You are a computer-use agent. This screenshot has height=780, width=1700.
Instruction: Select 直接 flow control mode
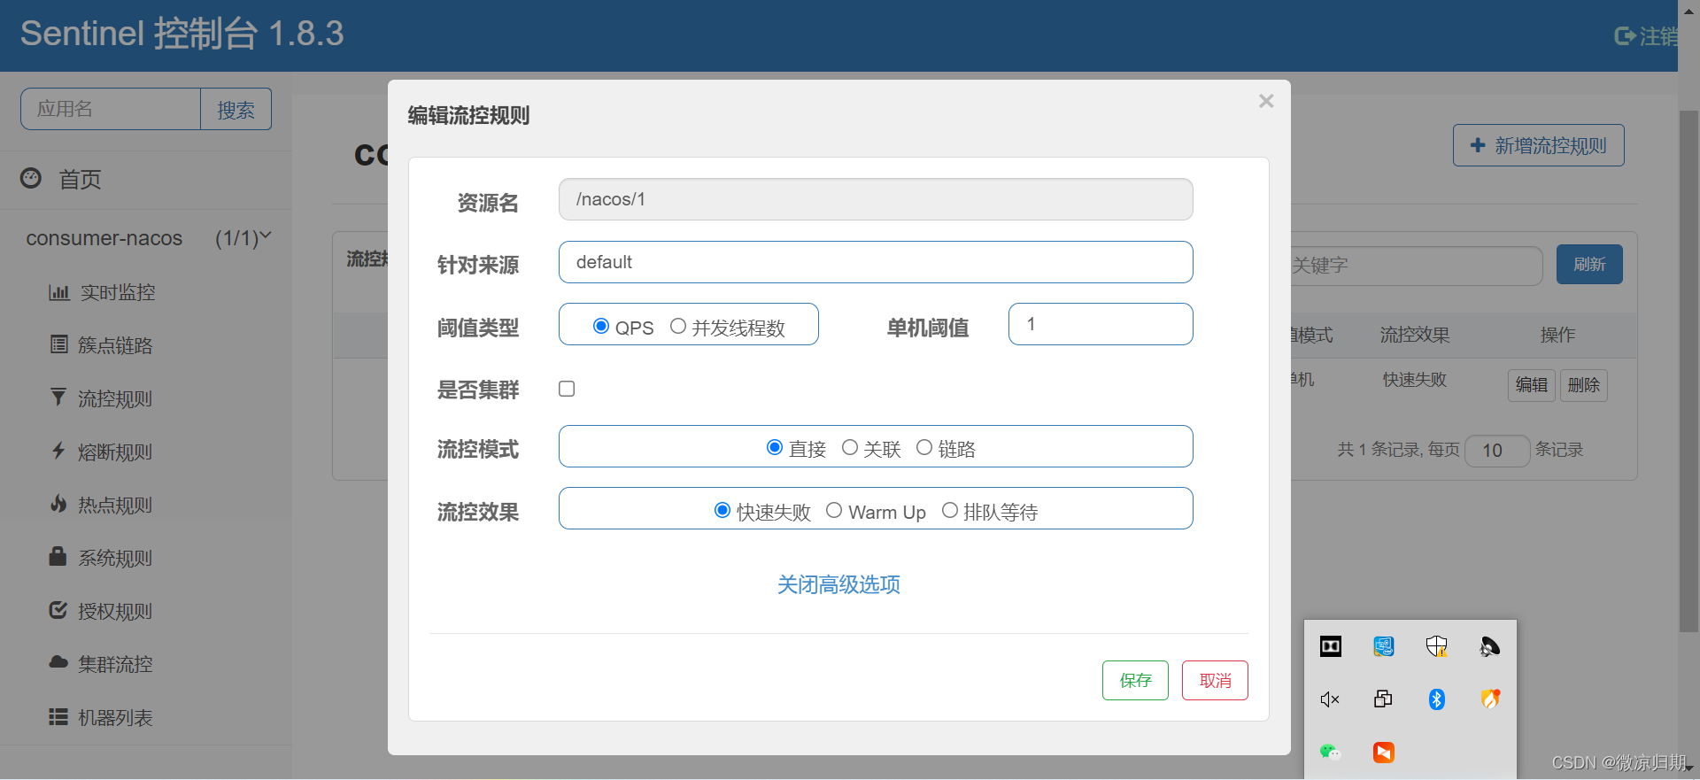[x=775, y=447]
